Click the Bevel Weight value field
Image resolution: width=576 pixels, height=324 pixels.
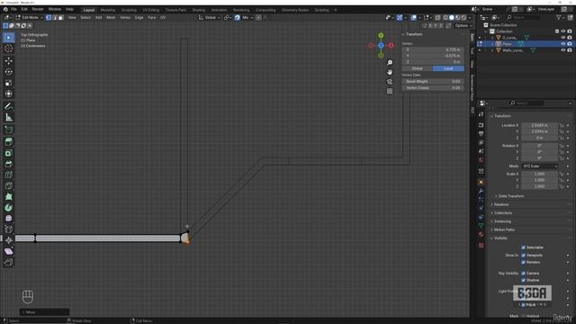coord(433,81)
